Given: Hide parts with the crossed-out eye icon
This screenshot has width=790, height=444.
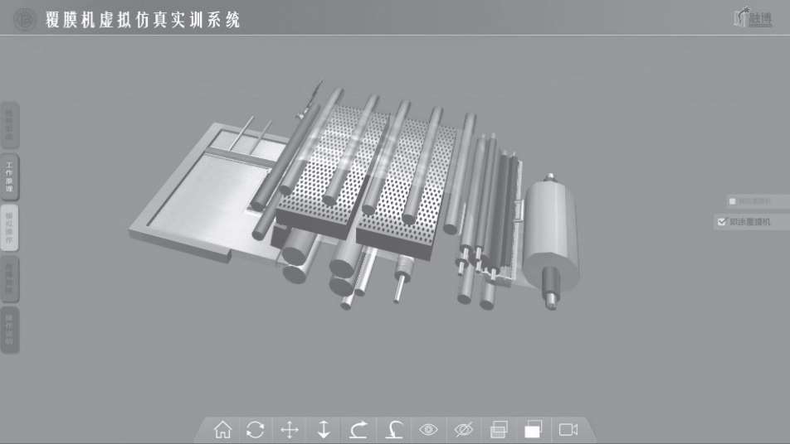Looking at the screenshot, I should (x=463, y=429).
